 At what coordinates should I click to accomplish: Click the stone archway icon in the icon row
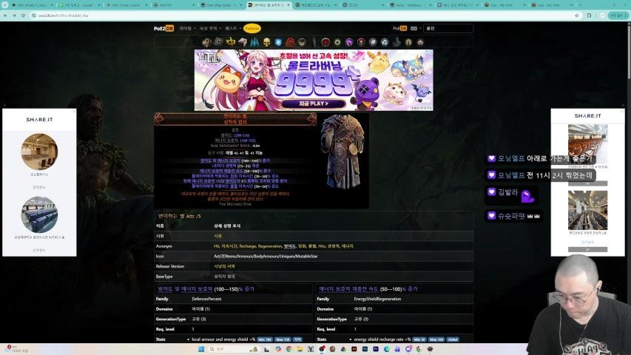(408, 42)
